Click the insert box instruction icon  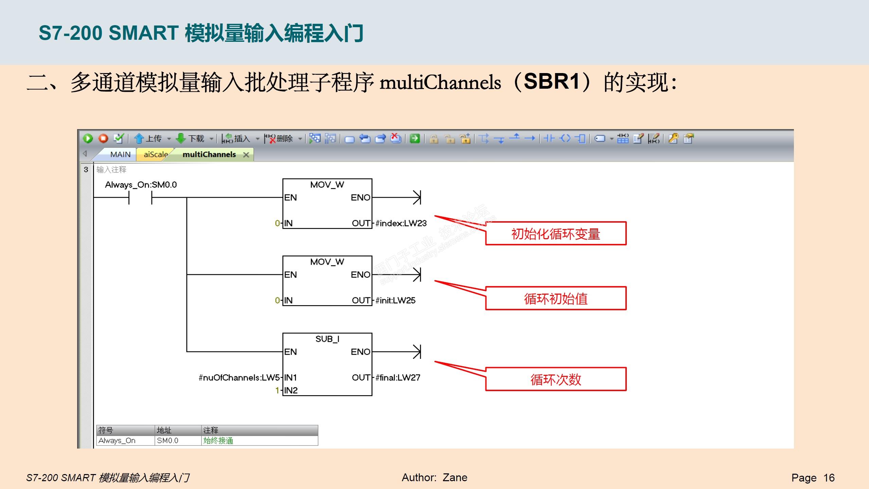click(580, 139)
